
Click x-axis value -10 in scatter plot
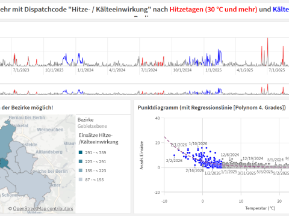pyautogui.click(x=164, y=201)
